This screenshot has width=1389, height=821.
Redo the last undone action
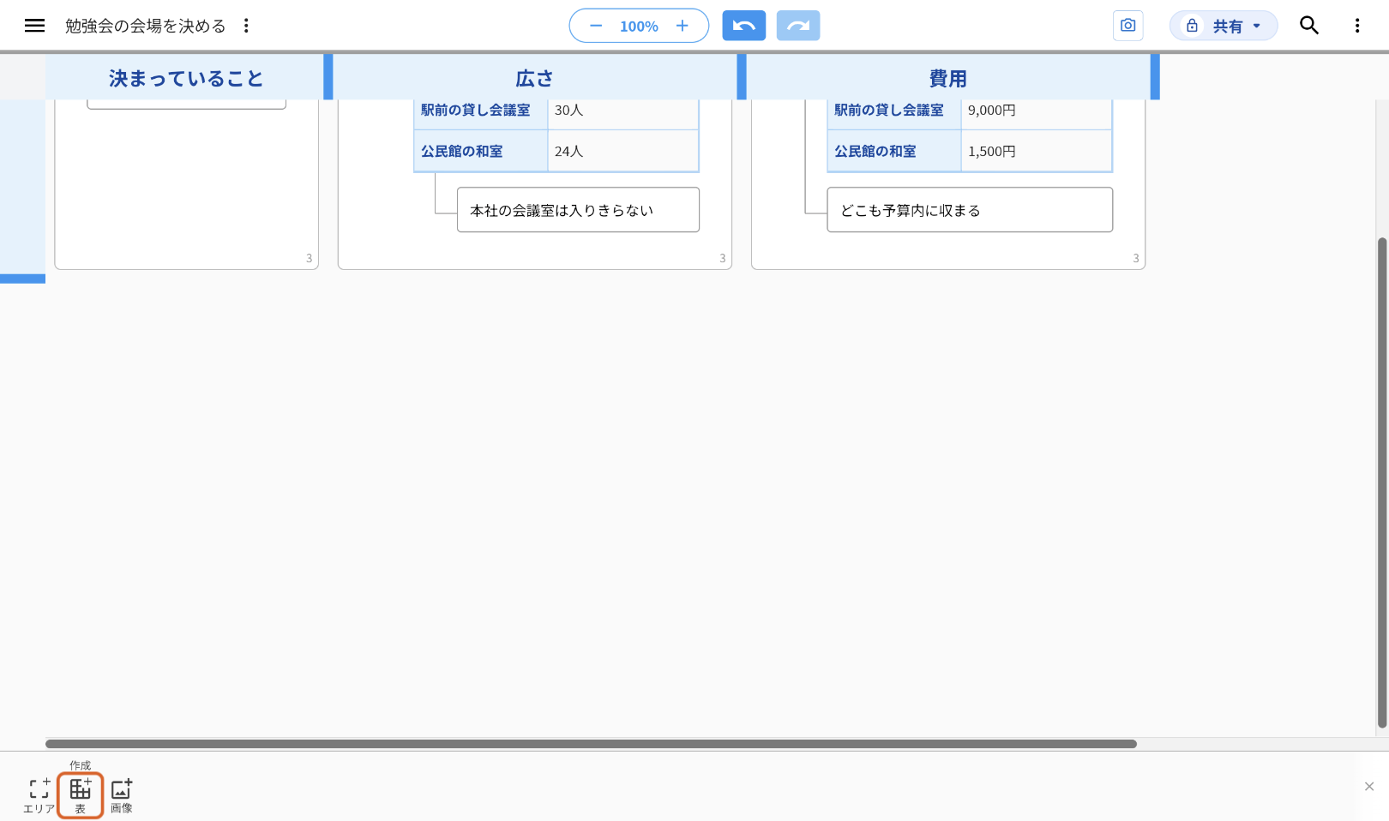798,26
